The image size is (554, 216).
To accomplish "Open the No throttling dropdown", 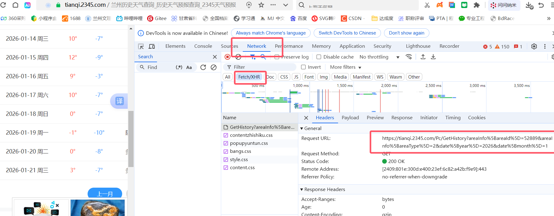I will click(379, 57).
